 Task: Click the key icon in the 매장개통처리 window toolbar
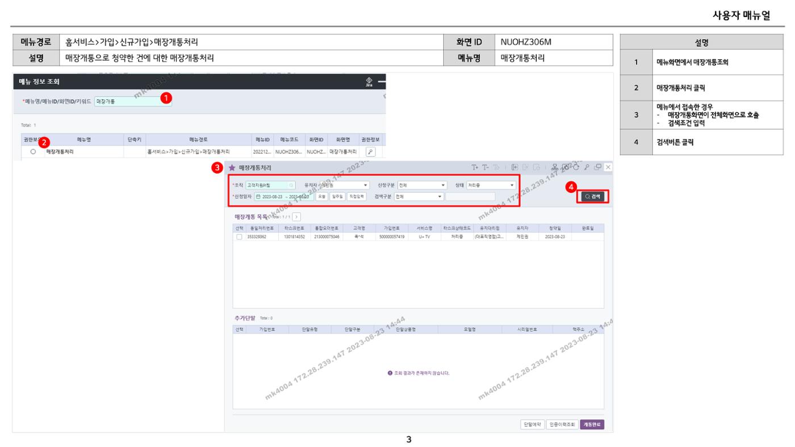tap(588, 167)
